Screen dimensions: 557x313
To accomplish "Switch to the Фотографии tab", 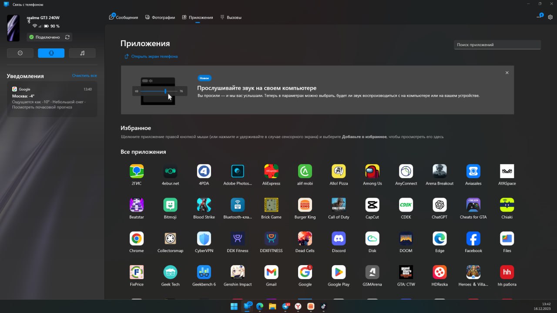I will click(160, 17).
